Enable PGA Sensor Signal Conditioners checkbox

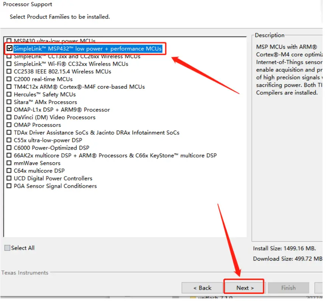click(9, 186)
